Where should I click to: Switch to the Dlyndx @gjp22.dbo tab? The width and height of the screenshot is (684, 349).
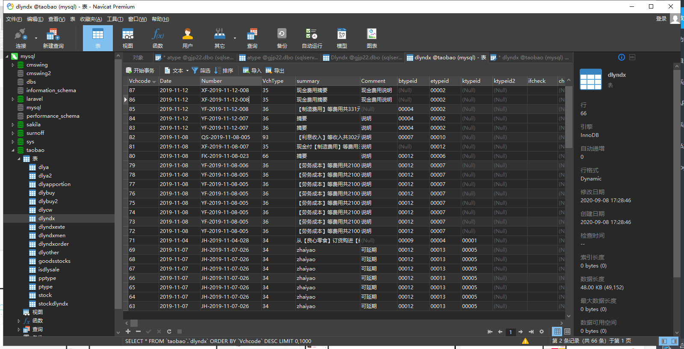[x=363, y=58]
